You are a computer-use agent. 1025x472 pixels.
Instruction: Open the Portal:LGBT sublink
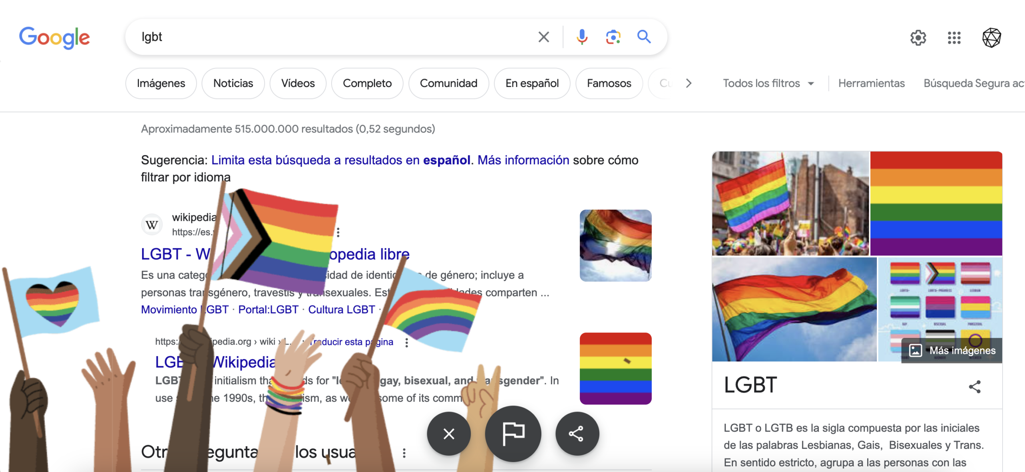click(x=268, y=309)
